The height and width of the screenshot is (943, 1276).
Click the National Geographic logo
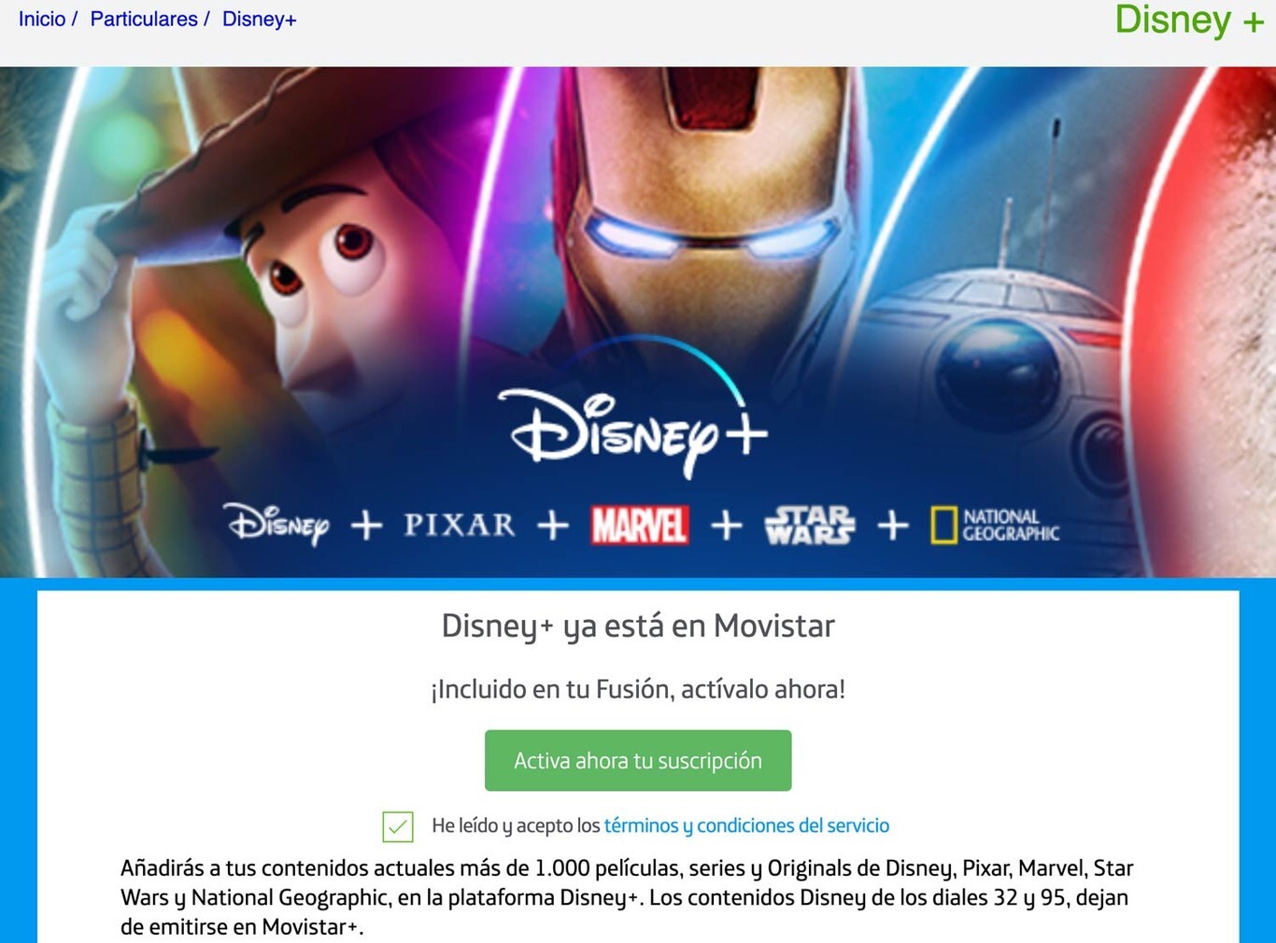click(x=995, y=525)
